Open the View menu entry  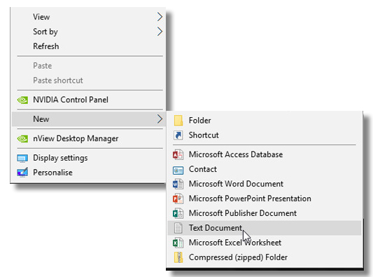click(88, 17)
